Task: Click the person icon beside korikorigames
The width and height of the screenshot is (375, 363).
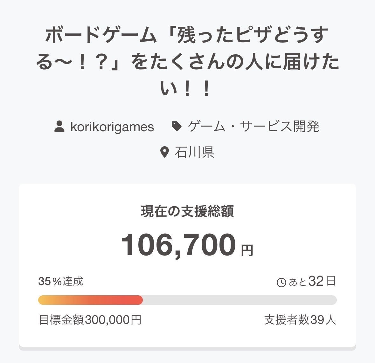Action: 59,127
